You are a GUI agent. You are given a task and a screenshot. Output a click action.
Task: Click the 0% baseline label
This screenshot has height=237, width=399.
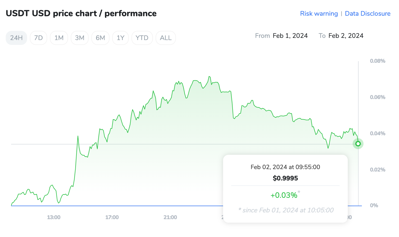pyautogui.click(x=374, y=206)
